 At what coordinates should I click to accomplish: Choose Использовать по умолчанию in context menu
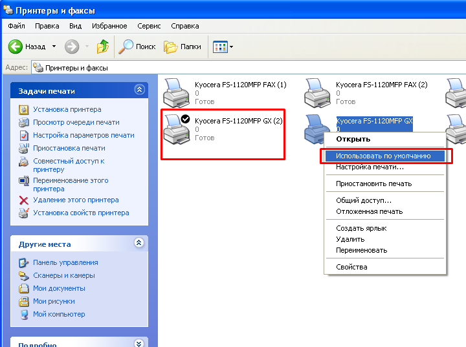coord(385,156)
